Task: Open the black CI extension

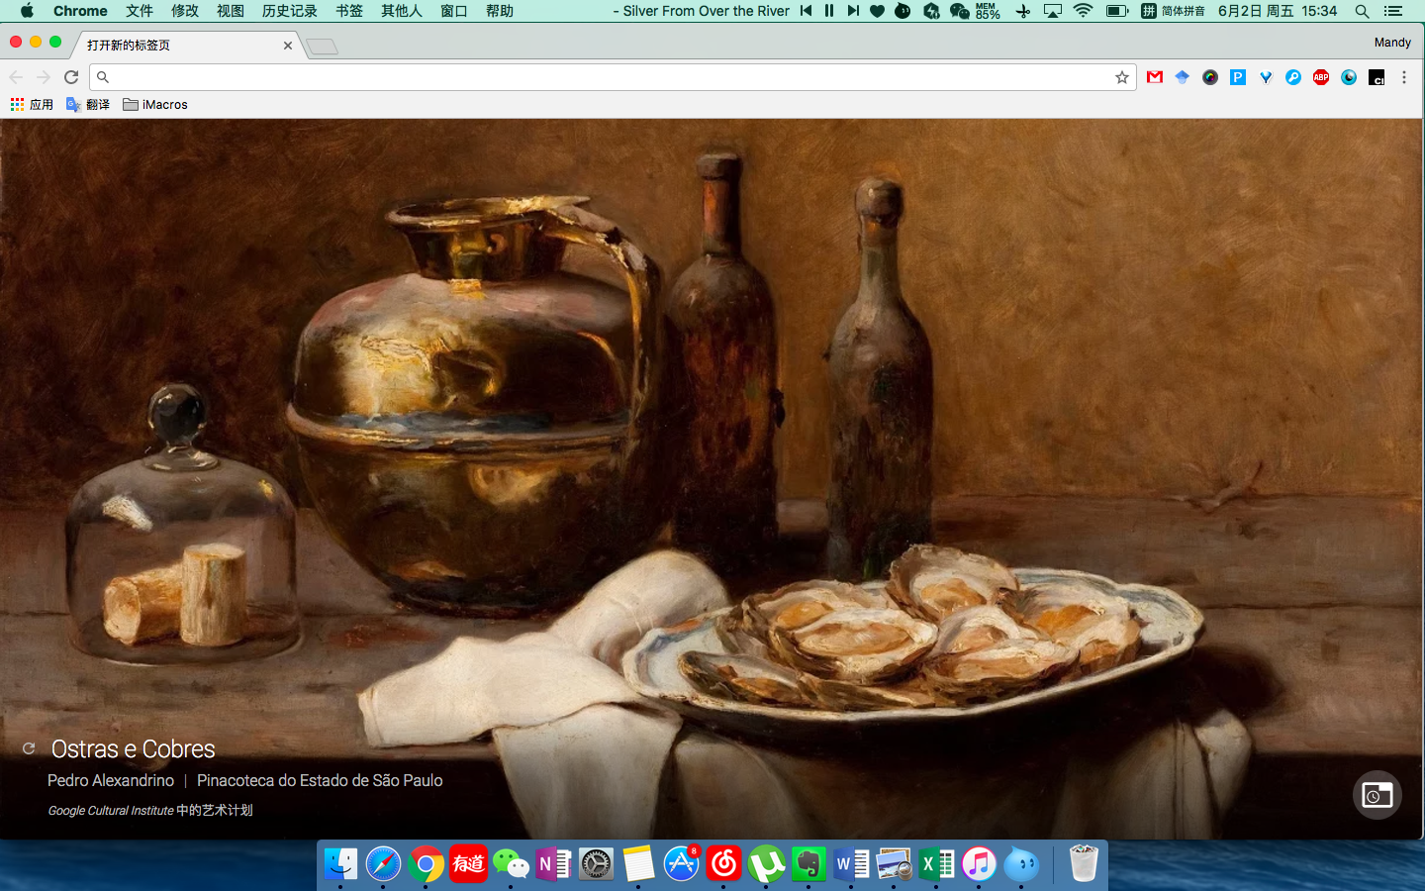Action: click(1377, 77)
